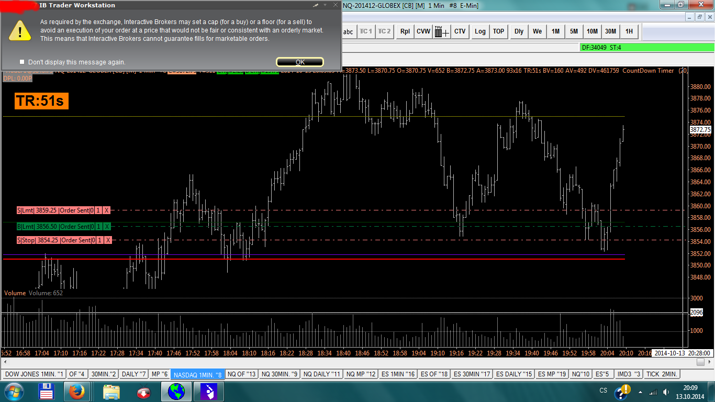Click the TOP toolbar button
The height and width of the screenshot is (402, 715).
click(x=499, y=31)
